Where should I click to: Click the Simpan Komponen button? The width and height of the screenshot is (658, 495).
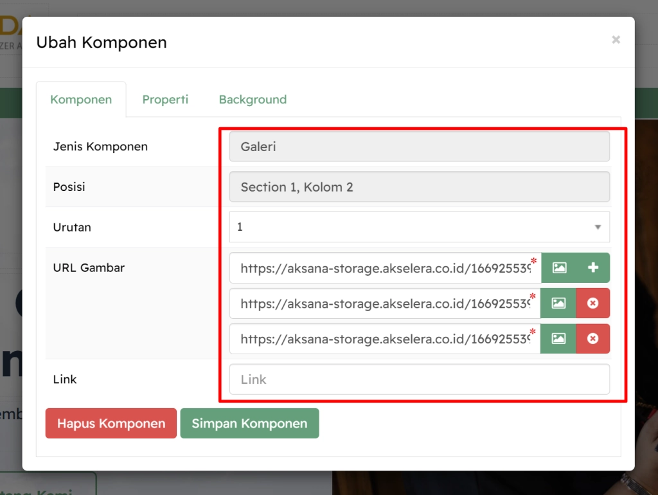click(249, 424)
